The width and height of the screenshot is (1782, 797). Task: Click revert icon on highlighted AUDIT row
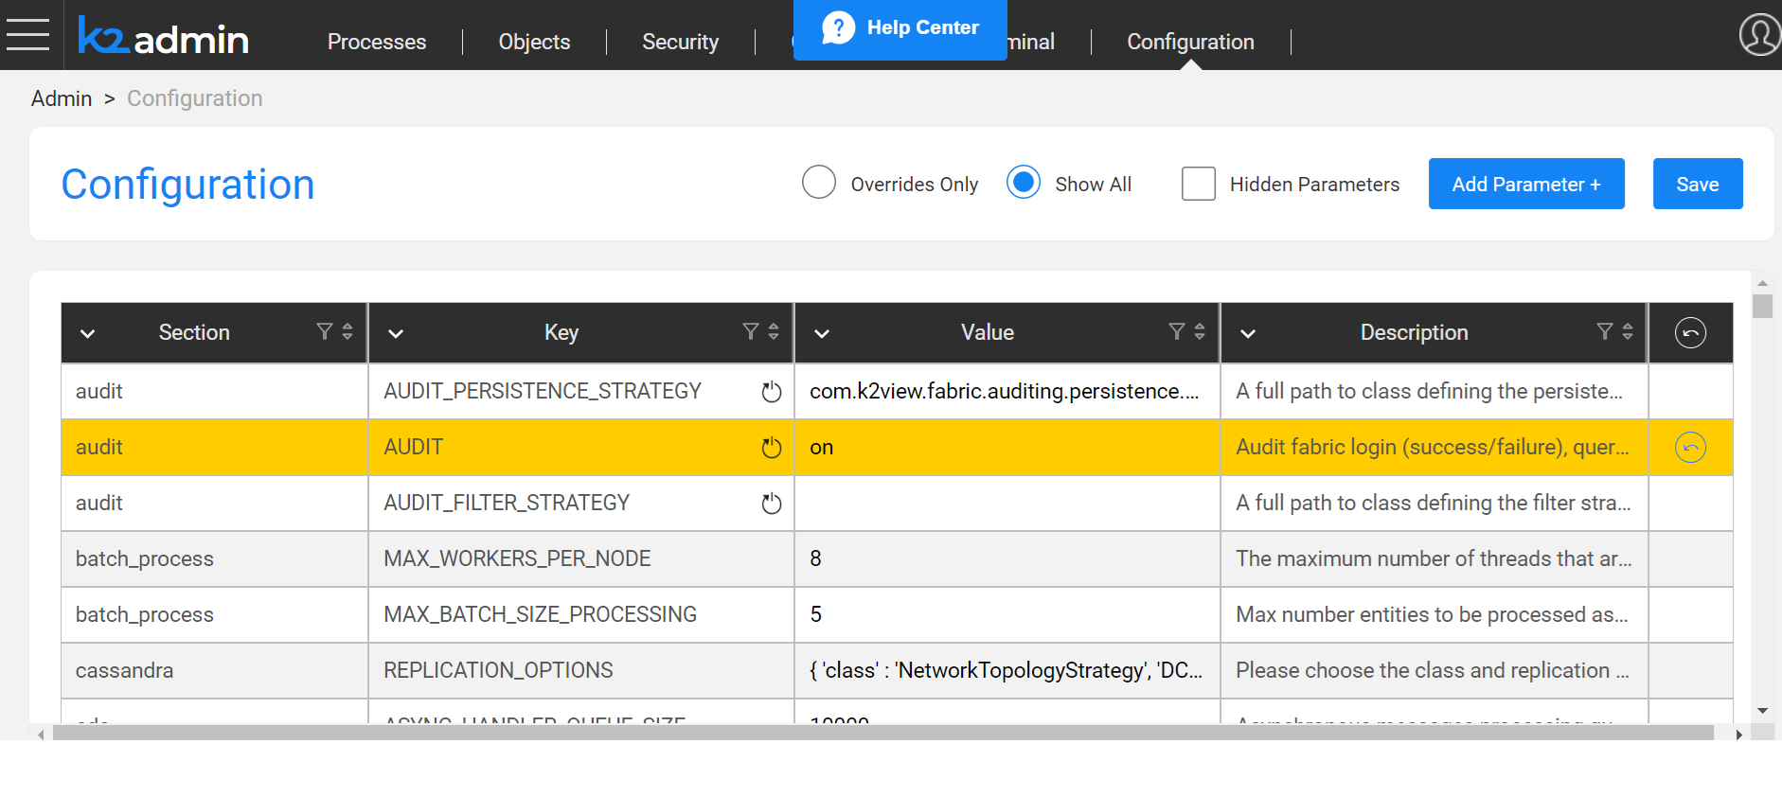1690,447
